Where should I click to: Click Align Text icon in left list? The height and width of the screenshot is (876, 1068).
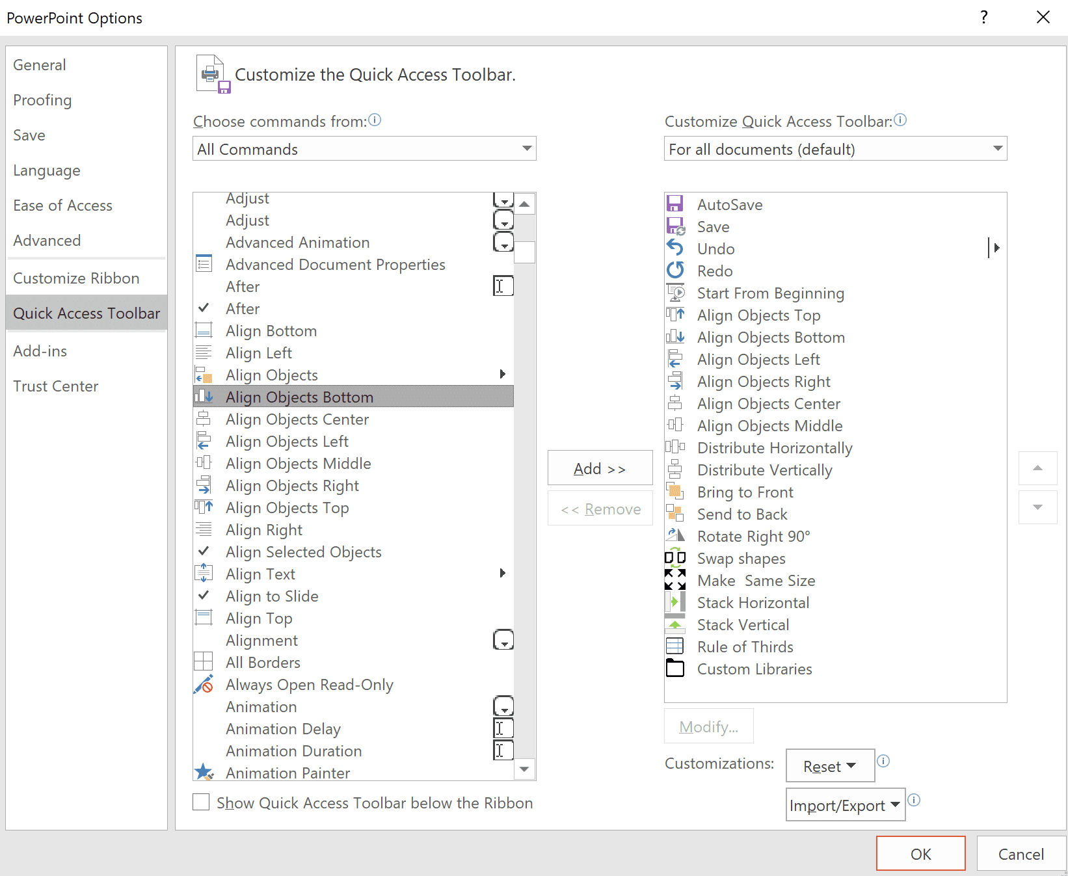[204, 574]
